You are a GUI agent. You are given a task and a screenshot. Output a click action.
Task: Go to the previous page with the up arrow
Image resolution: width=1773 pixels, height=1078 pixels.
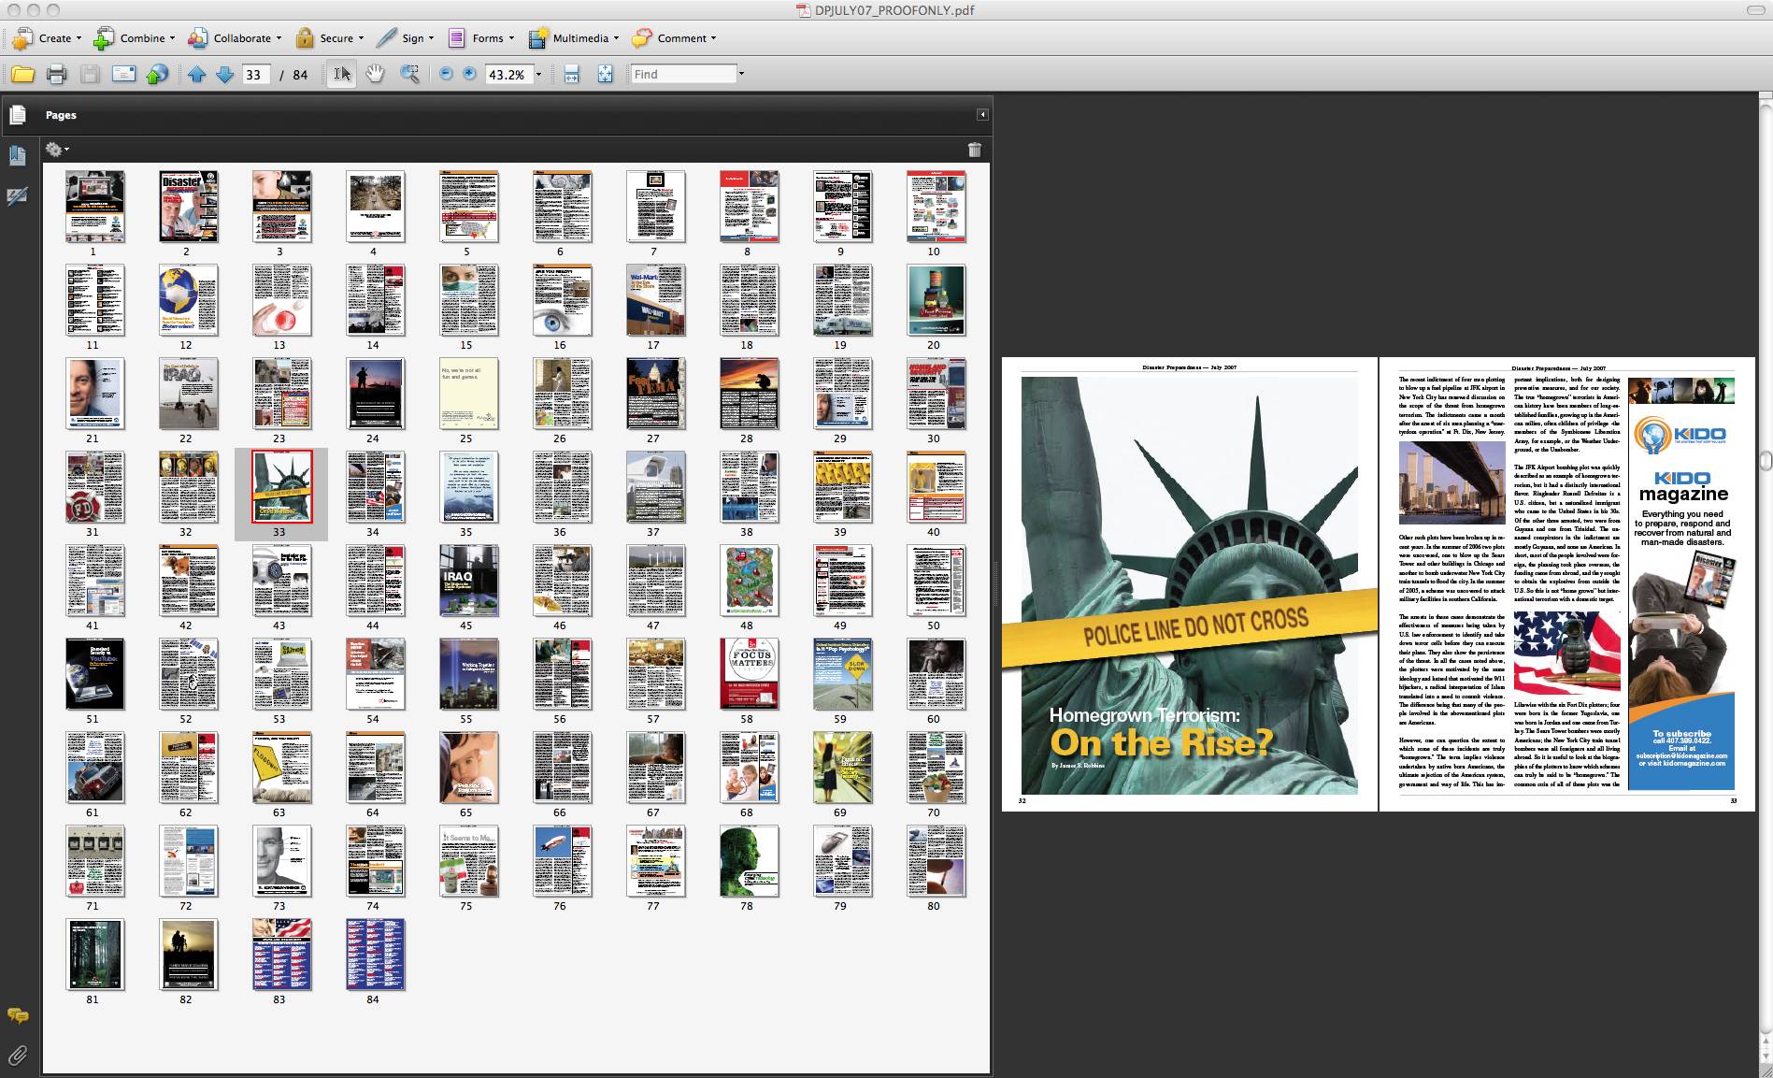(x=196, y=74)
